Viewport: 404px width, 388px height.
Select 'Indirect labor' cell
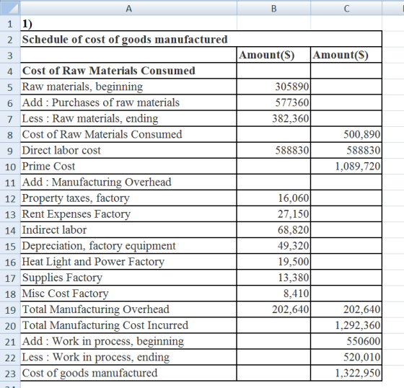click(x=128, y=230)
